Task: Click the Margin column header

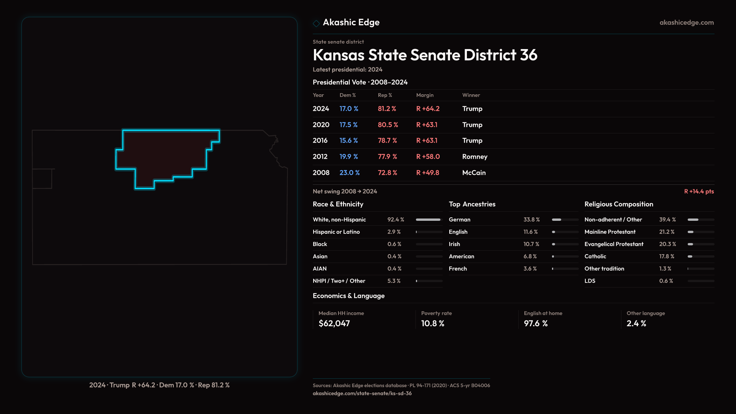Action: tap(424, 95)
